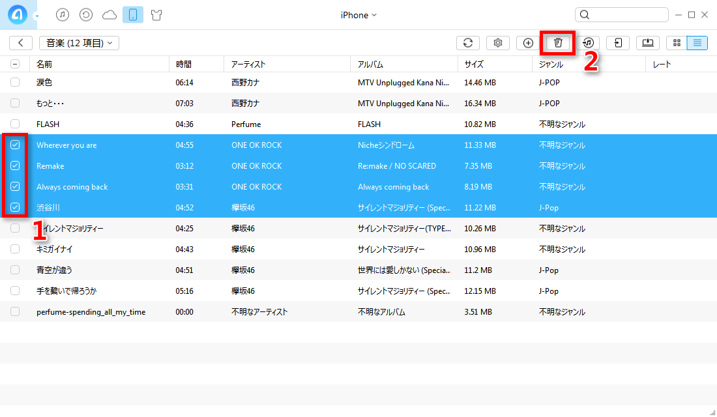Sort by the アーティスト column header
Image resolution: width=717 pixels, height=417 pixels.
(287, 64)
